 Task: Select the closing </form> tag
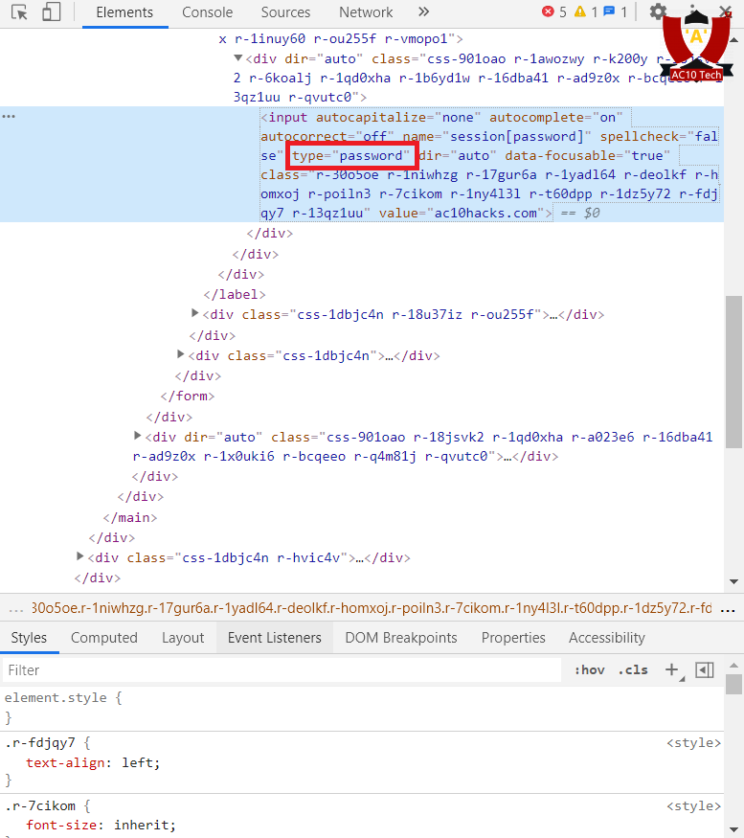188,396
